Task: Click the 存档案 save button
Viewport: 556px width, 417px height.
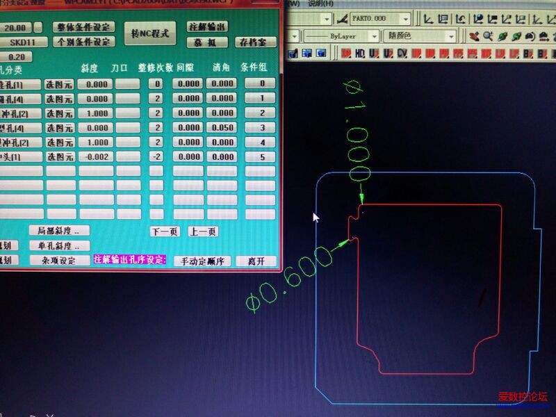Action: [x=255, y=42]
